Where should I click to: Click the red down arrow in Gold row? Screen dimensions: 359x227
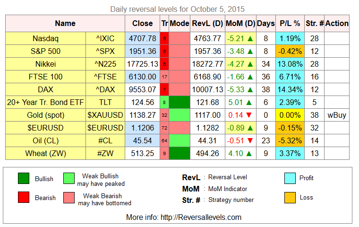pyautogui.click(x=249, y=115)
